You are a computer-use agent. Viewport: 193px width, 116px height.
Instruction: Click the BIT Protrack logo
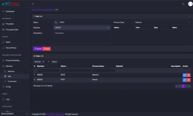click(x=11, y=4)
